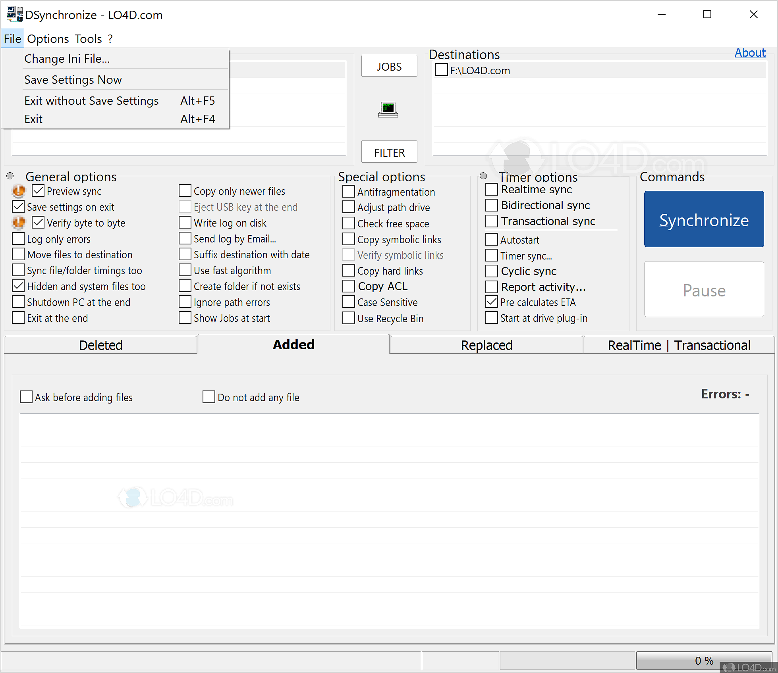778x673 pixels.
Task: Open the Options menu
Action: (x=48, y=38)
